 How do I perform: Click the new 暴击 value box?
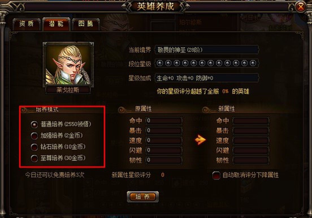251,131
